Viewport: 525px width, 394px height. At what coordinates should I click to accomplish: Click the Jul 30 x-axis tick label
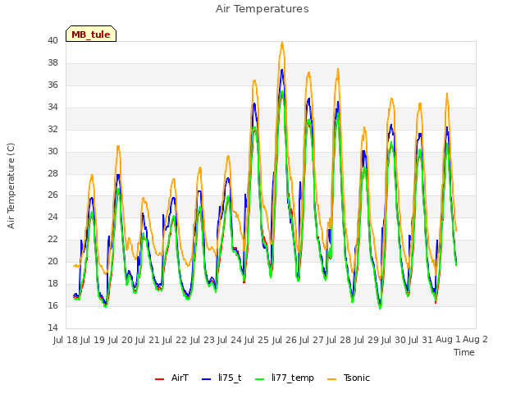[x=394, y=340]
